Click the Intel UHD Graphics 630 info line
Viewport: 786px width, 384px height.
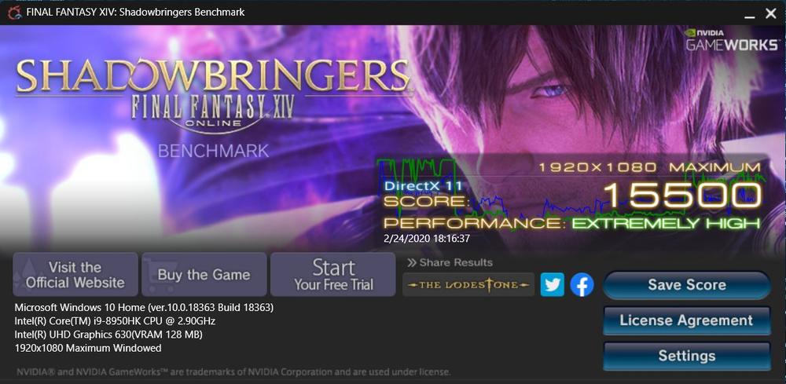(x=108, y=334)
